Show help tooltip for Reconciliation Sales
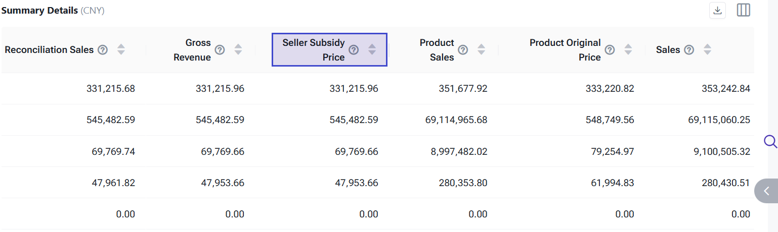The image size is (778, 232). pyautogui.click(x=103, y=49)
